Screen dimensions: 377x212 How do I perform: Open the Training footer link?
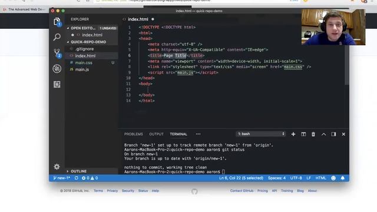287,191
